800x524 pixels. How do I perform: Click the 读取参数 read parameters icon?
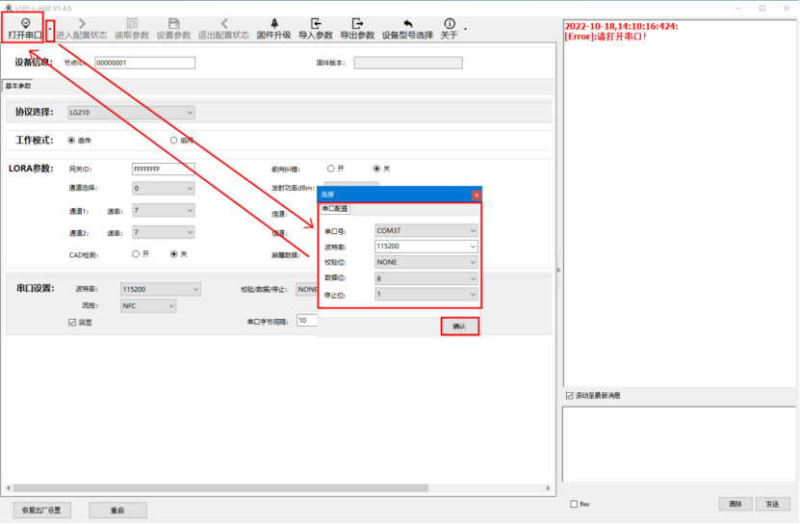click(x=132, y=23)
